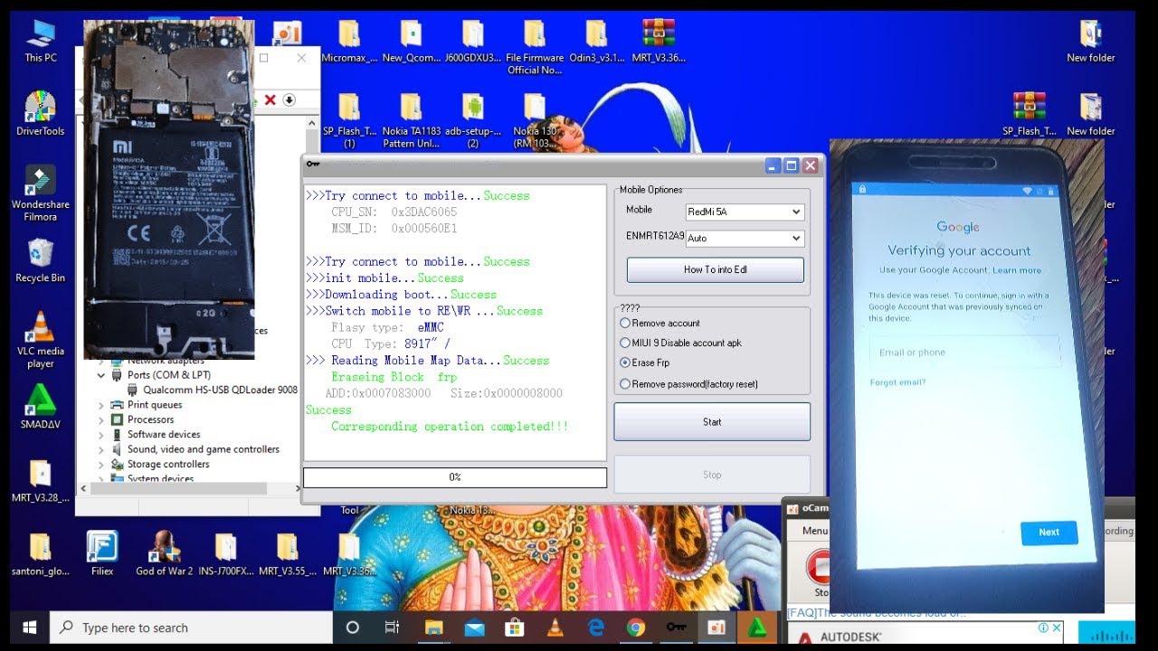Open santoni_glo folder on desktop
Viewport: 1158px width, 651px height.
tap(40, 554)
